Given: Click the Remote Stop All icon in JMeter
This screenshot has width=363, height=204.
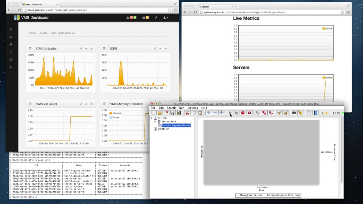Looking at the screenshot, I should point(264,113).
